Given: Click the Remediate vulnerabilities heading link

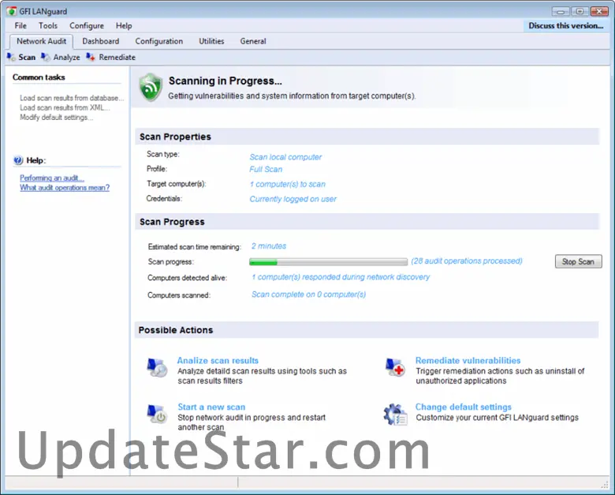Looking at the screenshot, I should click(468, 361).
